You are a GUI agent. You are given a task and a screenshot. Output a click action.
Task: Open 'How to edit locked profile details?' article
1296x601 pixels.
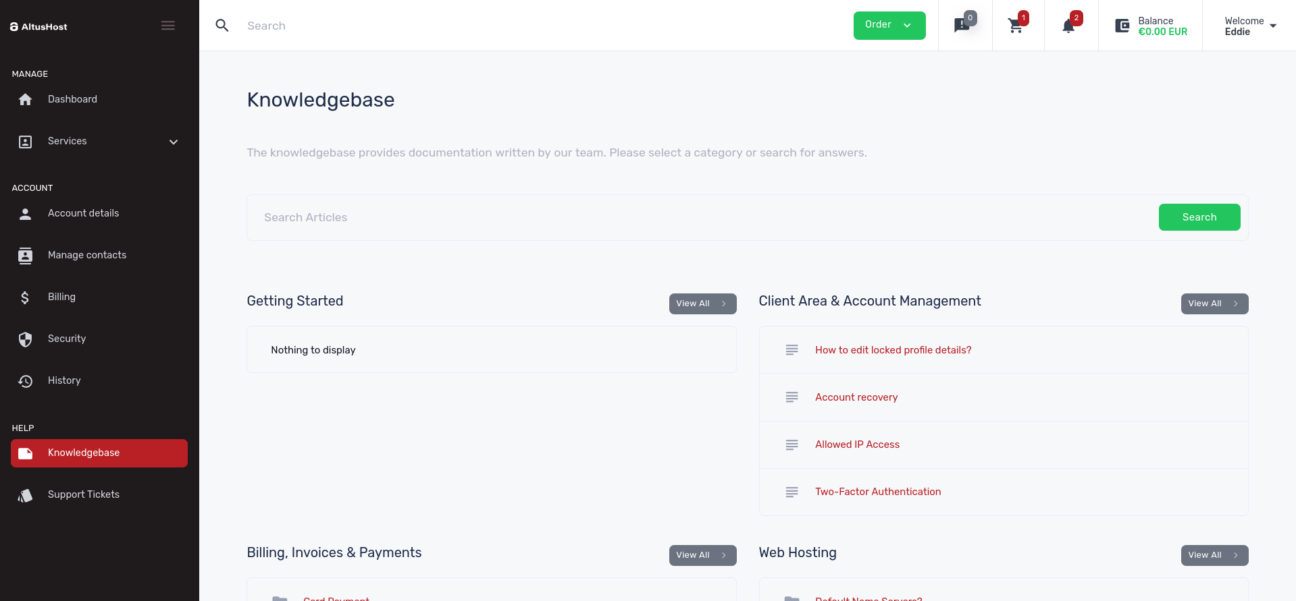893,350
